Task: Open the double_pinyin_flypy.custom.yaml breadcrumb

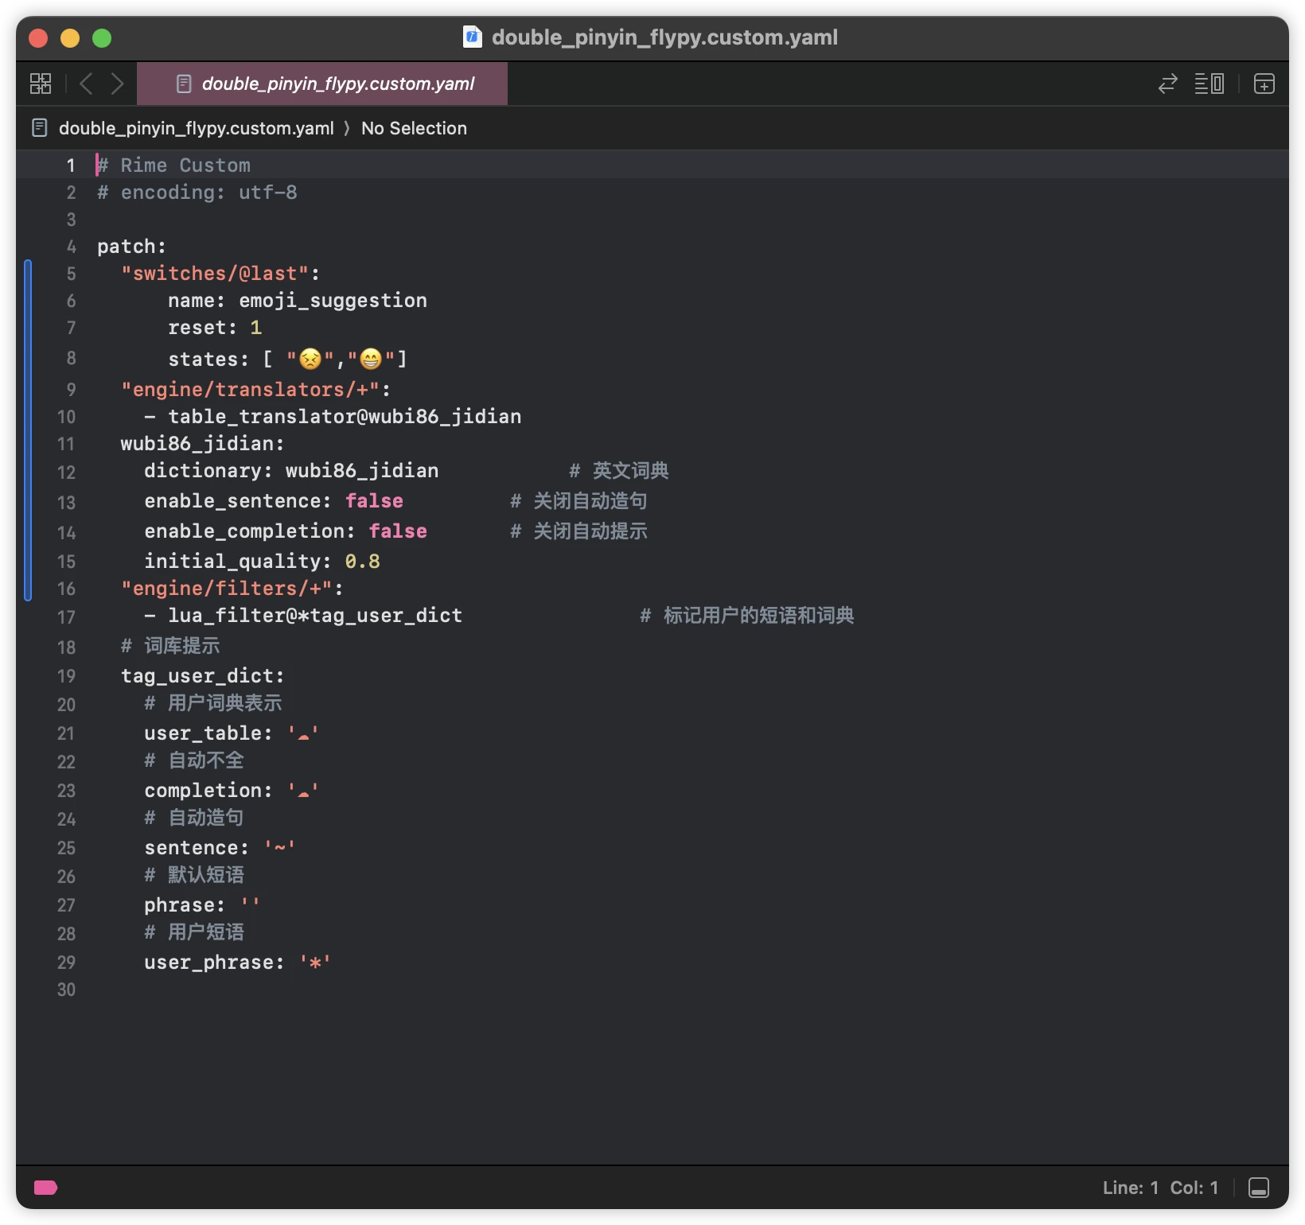Action: 197,128
